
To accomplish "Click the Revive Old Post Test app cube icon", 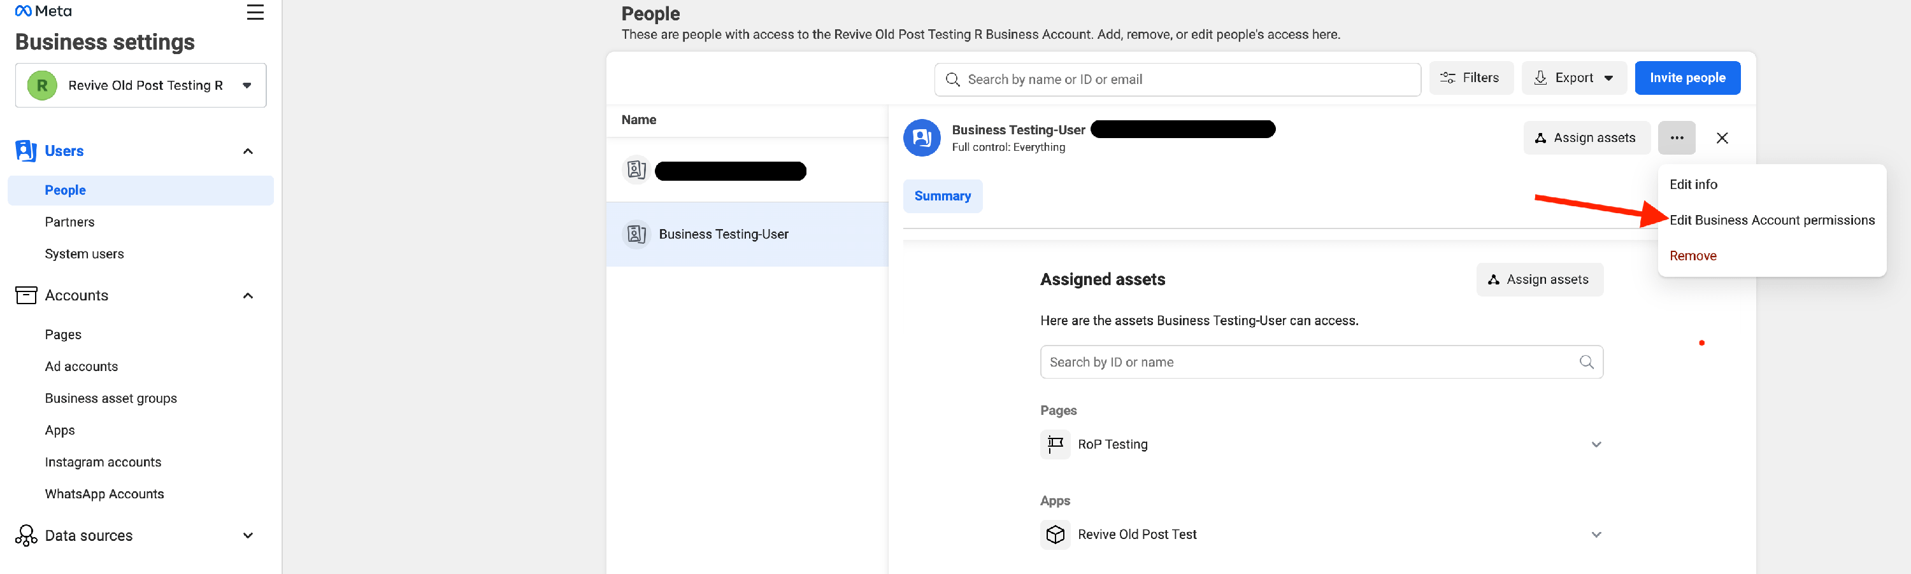I will (1055, 534).
